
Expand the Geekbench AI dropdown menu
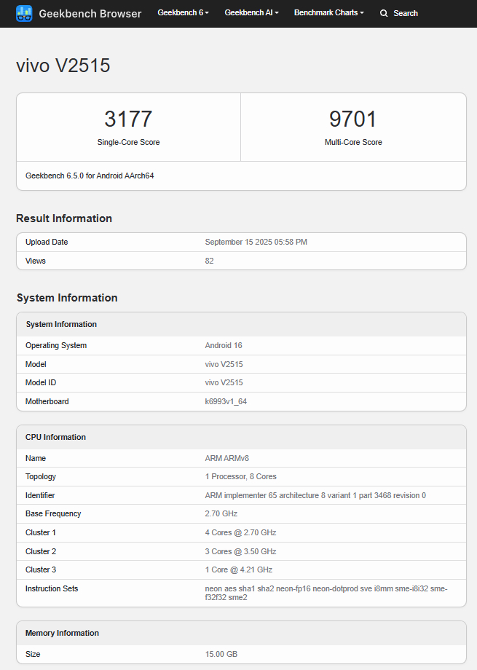pos(251,13)
